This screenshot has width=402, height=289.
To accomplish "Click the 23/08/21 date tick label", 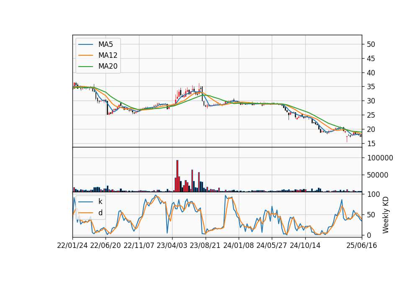I will (x=205, y=245).
